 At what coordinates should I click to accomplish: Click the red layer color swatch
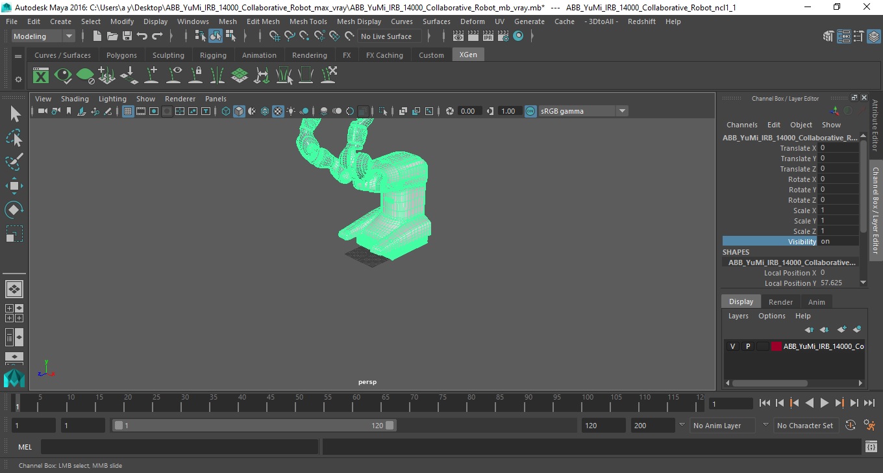(776, 346)
